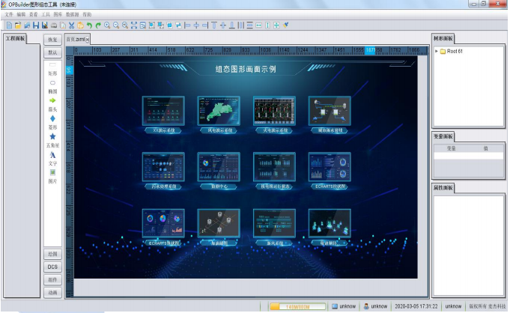The width and height of the screenshot is (510, 313).
Task: Click the 组件 palette button
Action: pyautogui.click(x=52, y=280)
